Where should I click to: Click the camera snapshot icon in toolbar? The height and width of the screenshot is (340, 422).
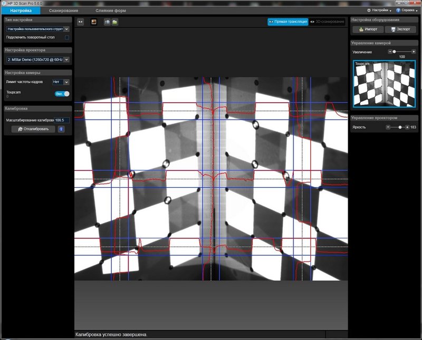(x=107, y=22)
